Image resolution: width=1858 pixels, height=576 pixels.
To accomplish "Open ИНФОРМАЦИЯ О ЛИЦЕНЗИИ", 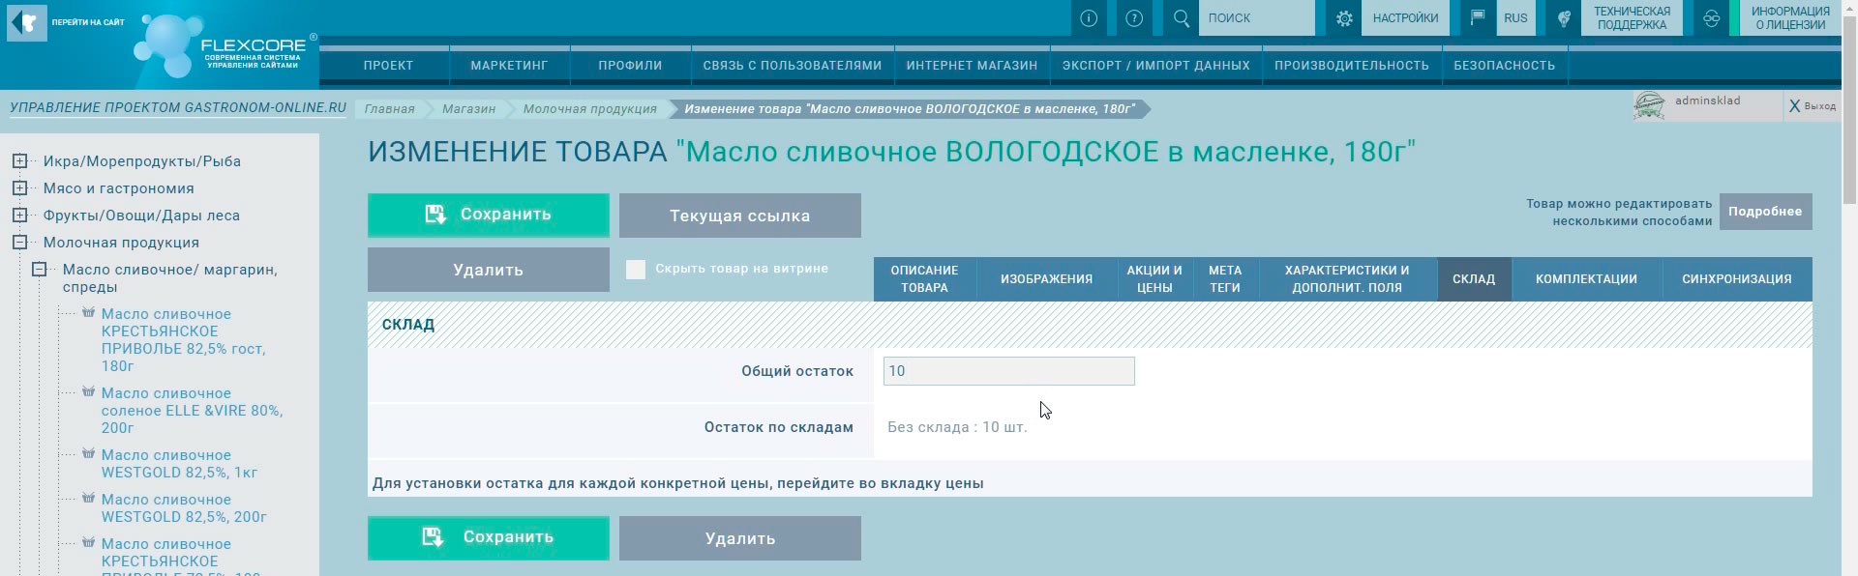I will pyautogui.click(x=1790, y=17).
